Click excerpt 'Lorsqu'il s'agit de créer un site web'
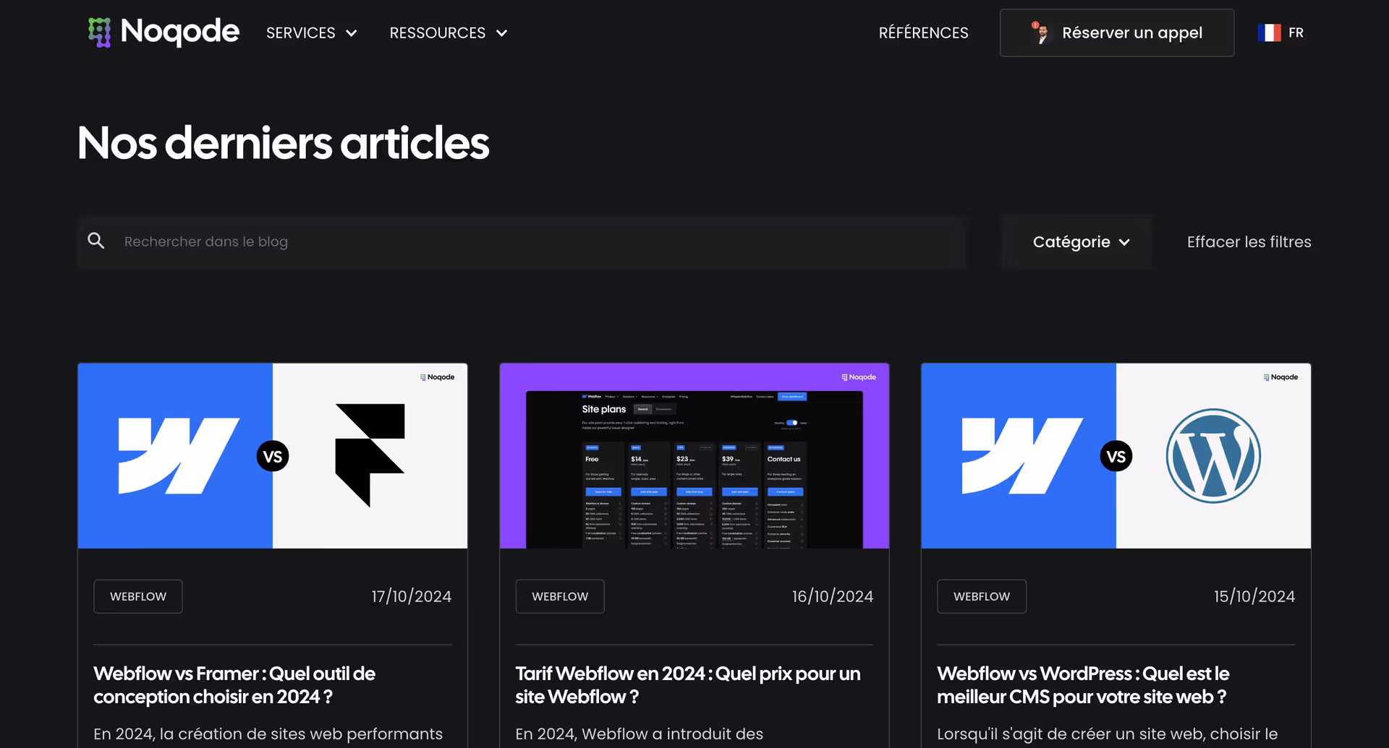This screenshot has width=1389, height=748. [1107, 734]
